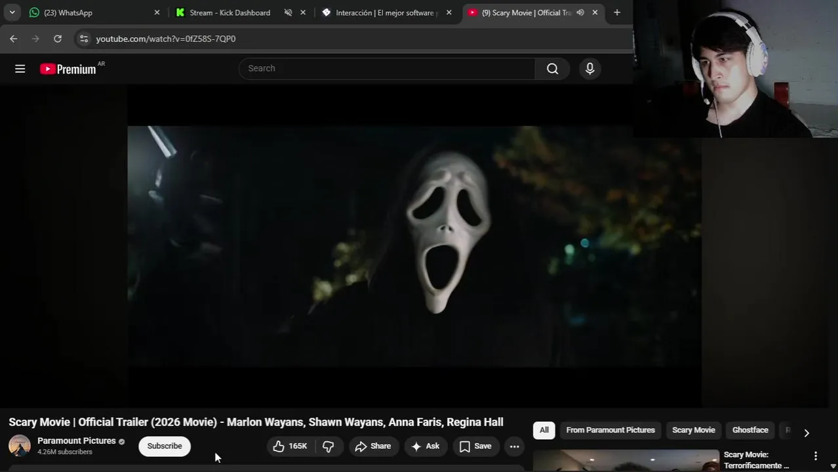This screenshot has width=838, height=472.
Task: Select the All filter chip
Action: pos(544,430)
